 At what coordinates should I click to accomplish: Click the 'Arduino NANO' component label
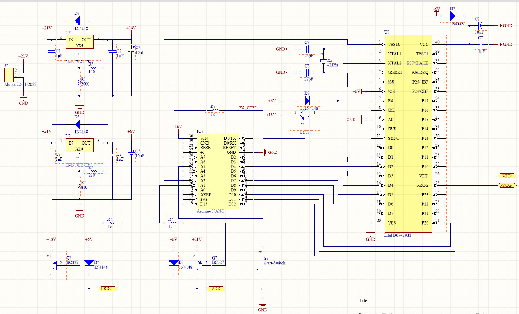211,211
